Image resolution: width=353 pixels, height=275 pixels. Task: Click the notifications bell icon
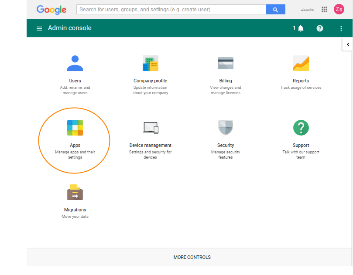point(300,28)
